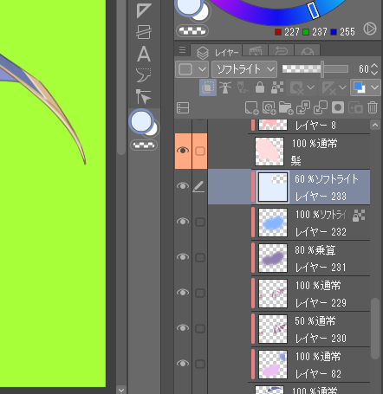Select the Balloon tool
The width and height of the screenshot is (383, 394).
144,75
